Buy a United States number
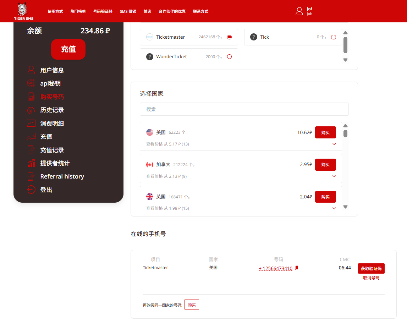The image size is (407, 329). [325, 132]
